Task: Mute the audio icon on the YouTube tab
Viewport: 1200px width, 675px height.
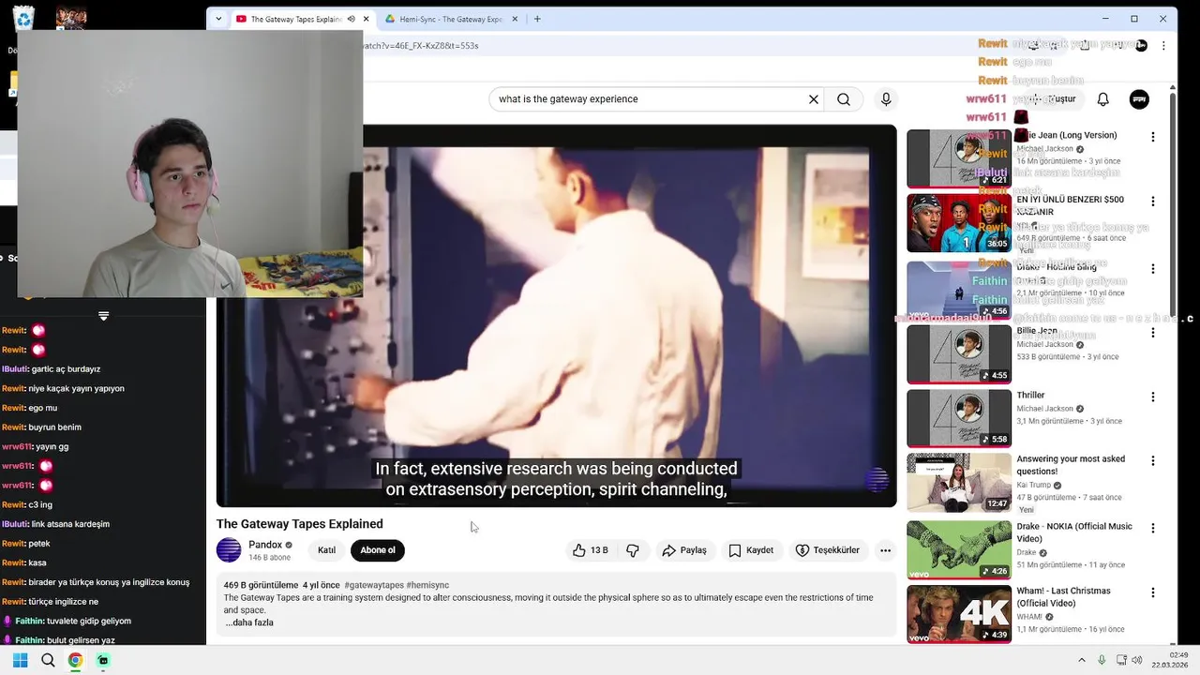Action: (x=351, y=19)
